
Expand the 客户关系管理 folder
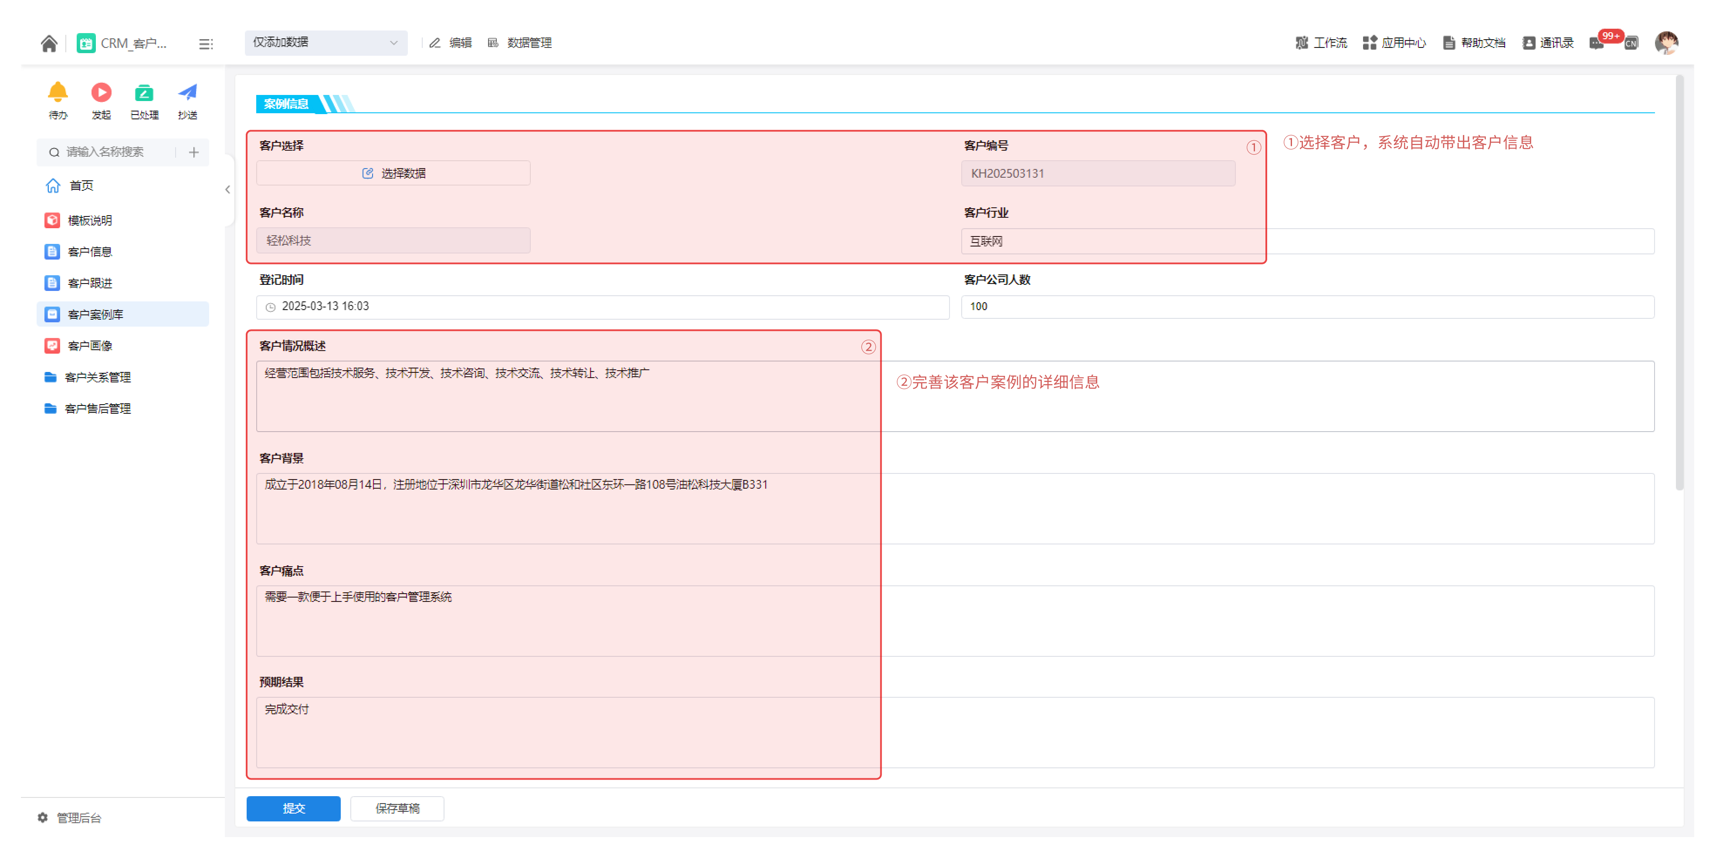(97, 378)
